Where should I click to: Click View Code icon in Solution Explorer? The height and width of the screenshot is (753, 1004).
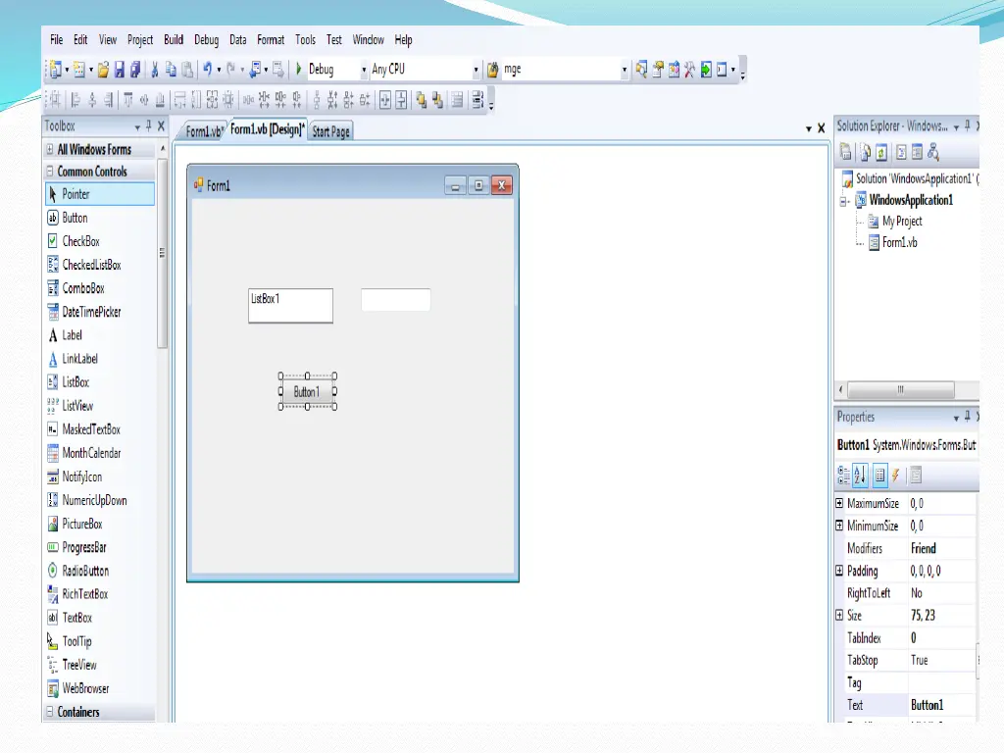901,152
